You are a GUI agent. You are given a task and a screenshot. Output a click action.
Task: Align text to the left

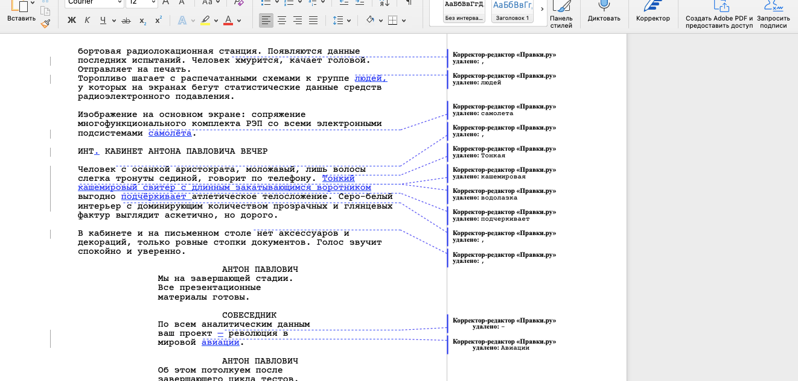pos(266,20)
